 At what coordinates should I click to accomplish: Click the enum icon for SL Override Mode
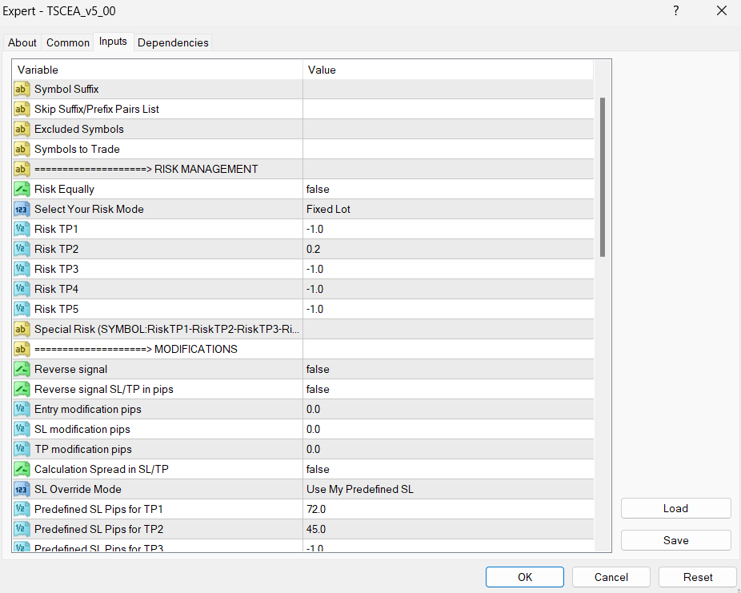(x=22, y=489)
